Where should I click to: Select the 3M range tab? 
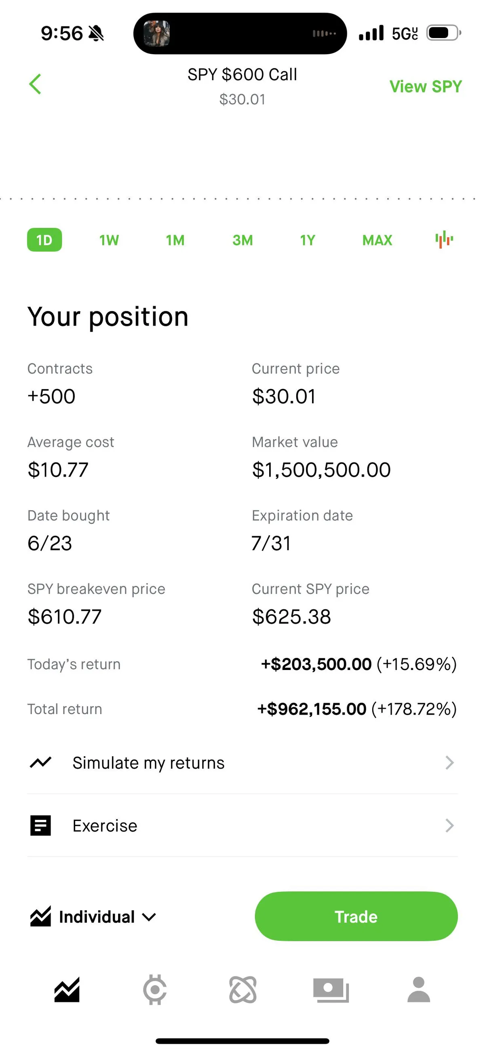242,240
